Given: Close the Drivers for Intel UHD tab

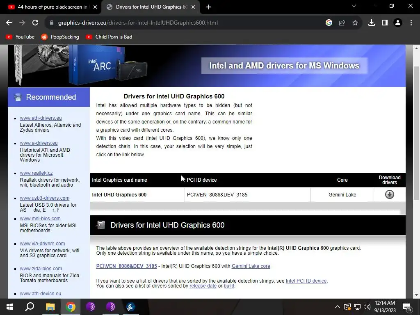Looking at the screenshot, I should (x=193, y=7).
